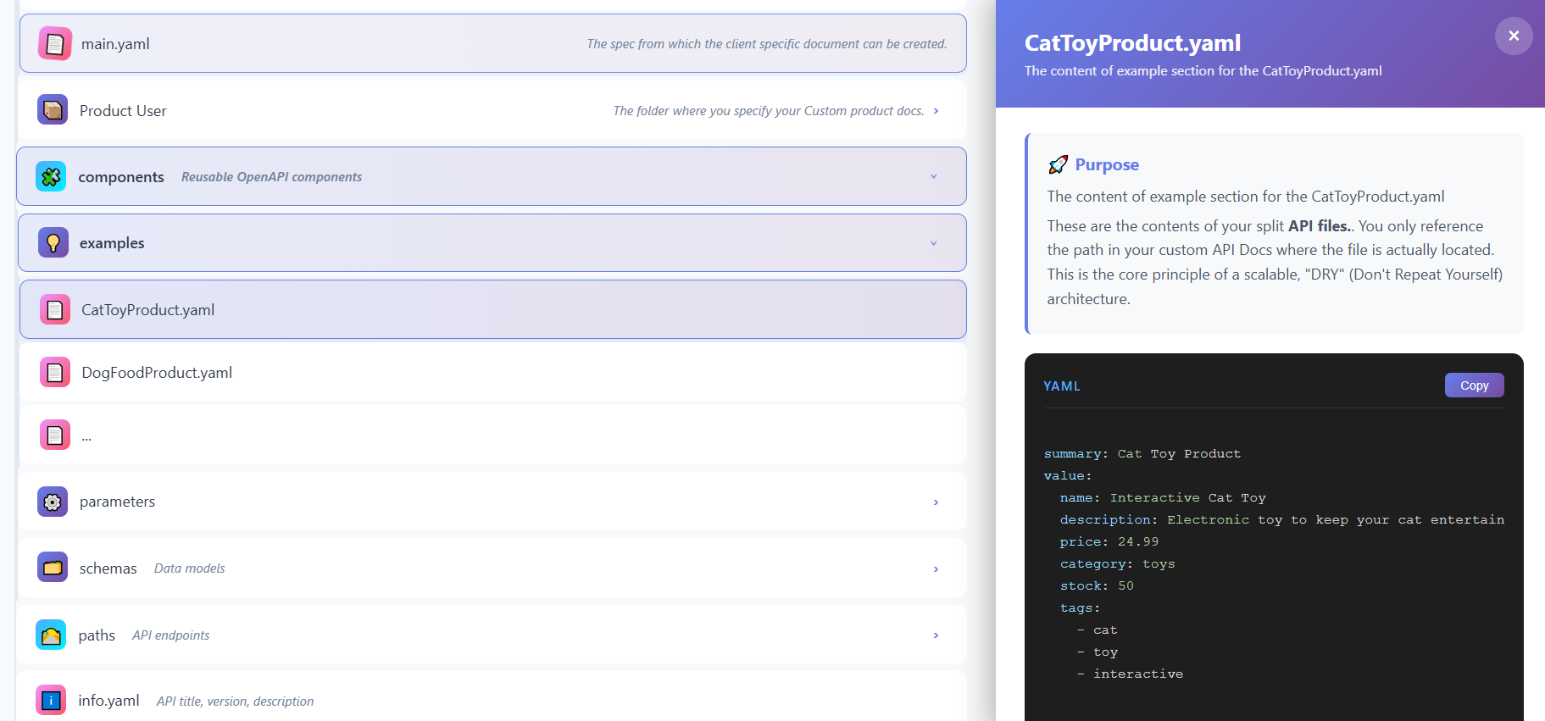The height and width of the screenshot is (721, 1545).
Task: Click the info.yaml info icon
Action: (51, 701)
